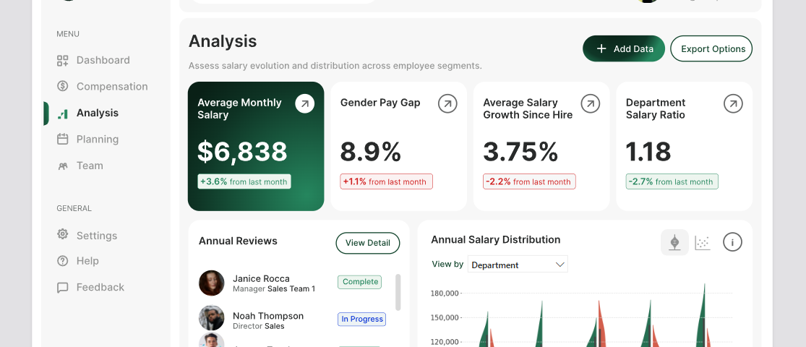The image size is (806, 347).
Task: Click In Progress badge for Noah Thompson
Action: coord(362,320)
